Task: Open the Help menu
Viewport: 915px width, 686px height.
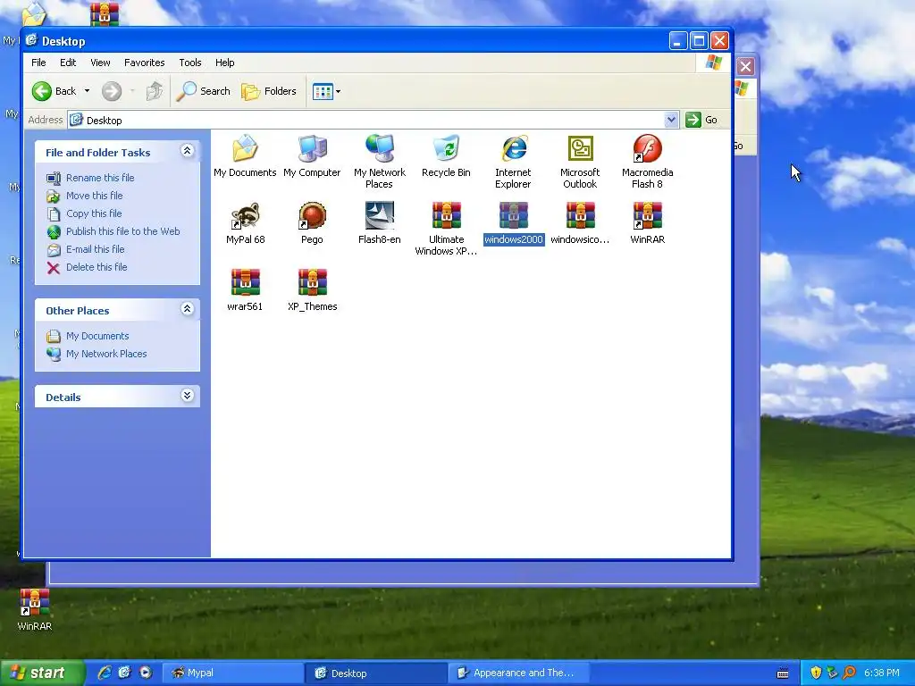Action: (224, 63)
